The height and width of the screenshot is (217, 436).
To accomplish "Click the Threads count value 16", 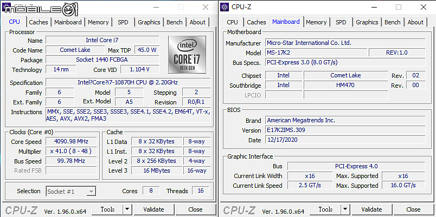I will pos(201,191).
